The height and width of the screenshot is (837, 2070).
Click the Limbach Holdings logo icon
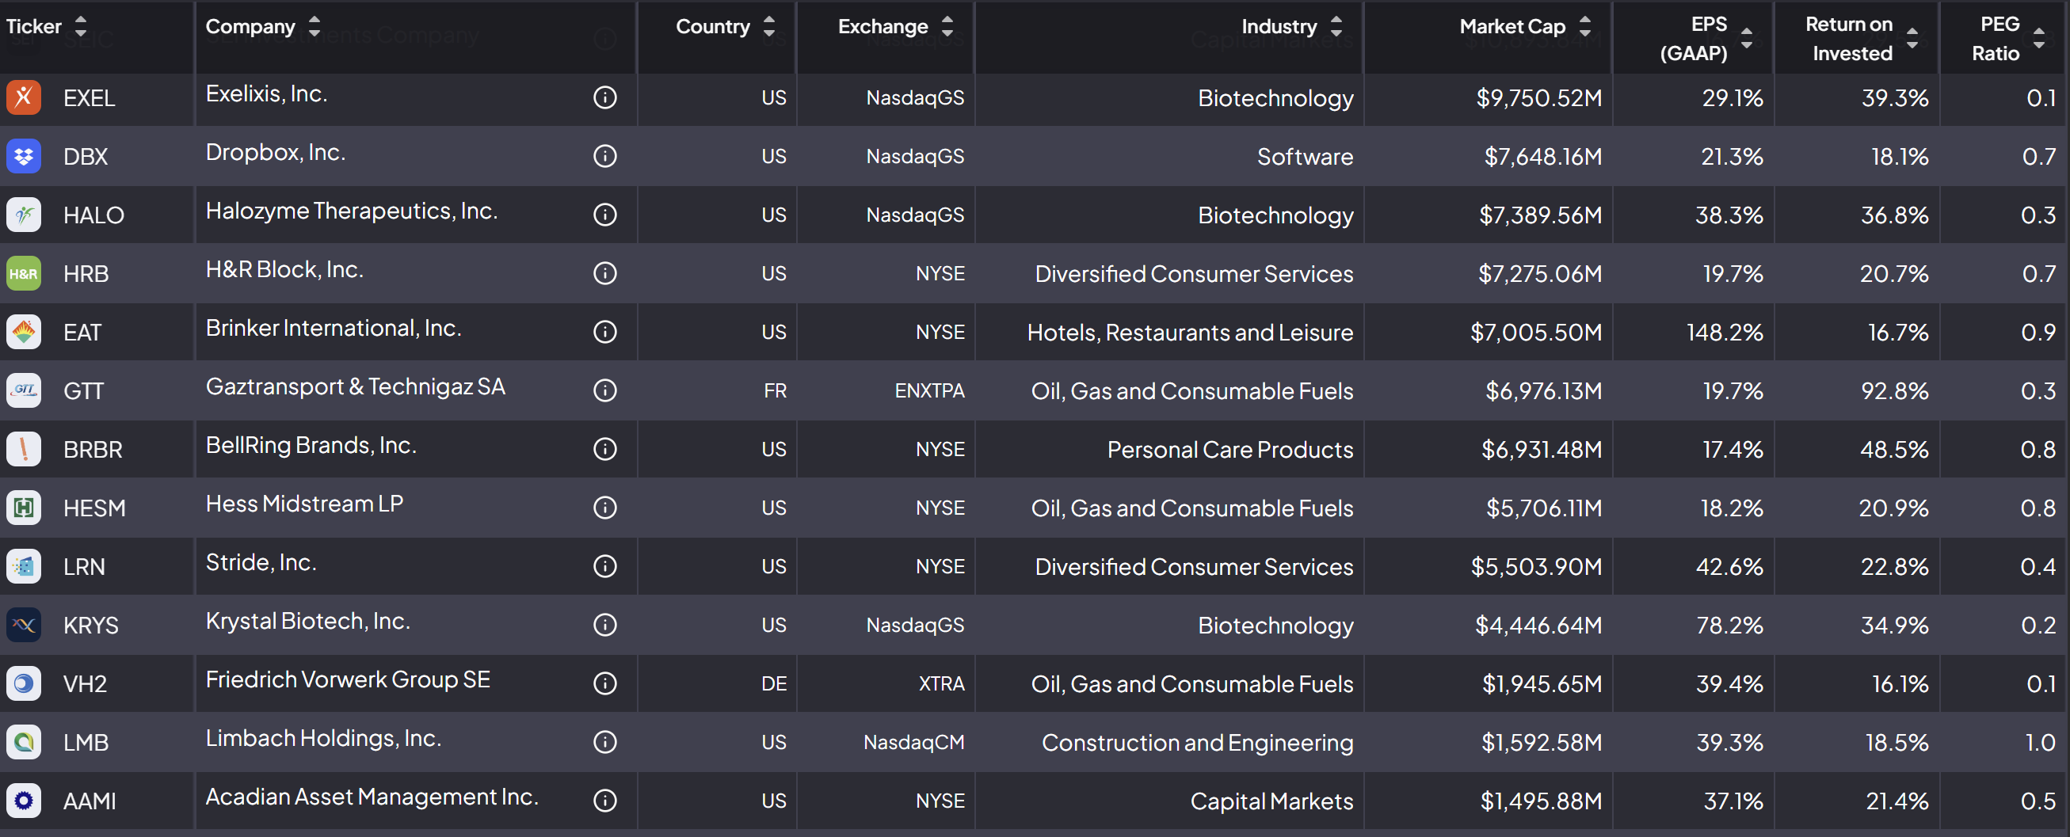tap(24, 742)
